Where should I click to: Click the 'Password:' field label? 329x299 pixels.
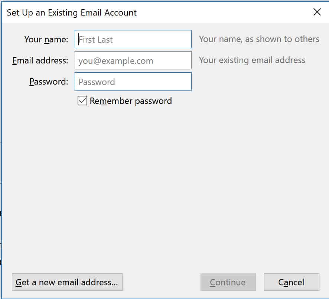pyautogui.click(x=49, y=82)
